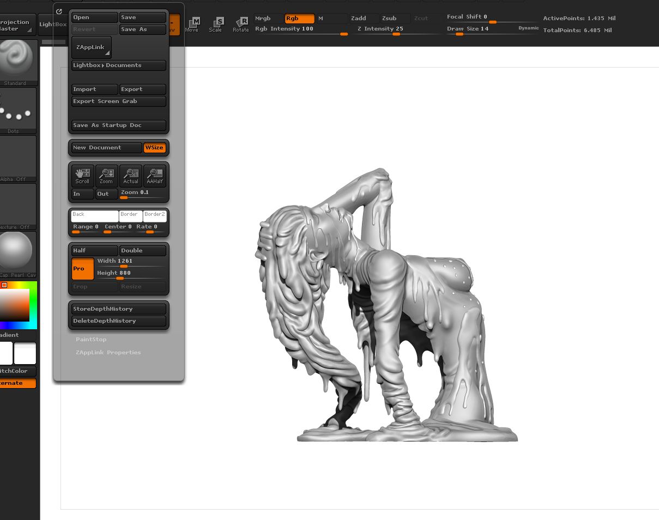Open the Projection Master button
The width and height of the screenshot is (659, 520).
tap(17, 25)
